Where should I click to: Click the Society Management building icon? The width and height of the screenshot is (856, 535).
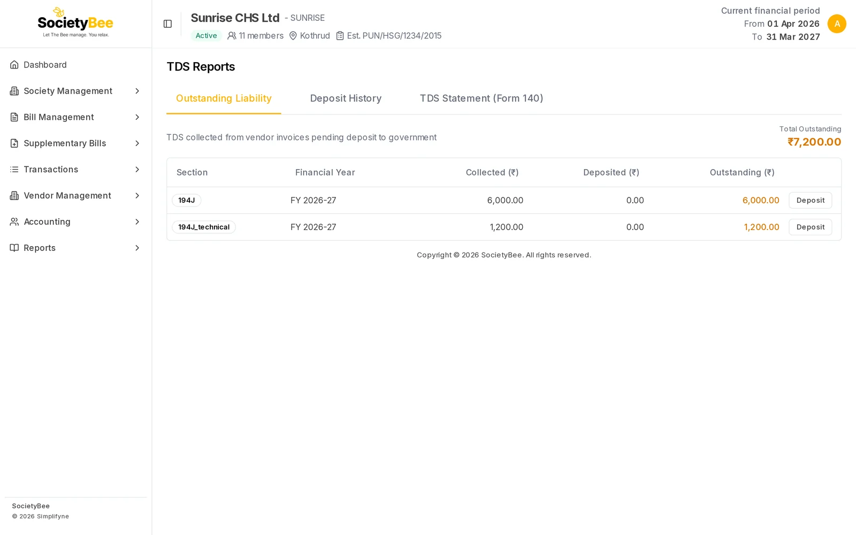click(14, 91)
